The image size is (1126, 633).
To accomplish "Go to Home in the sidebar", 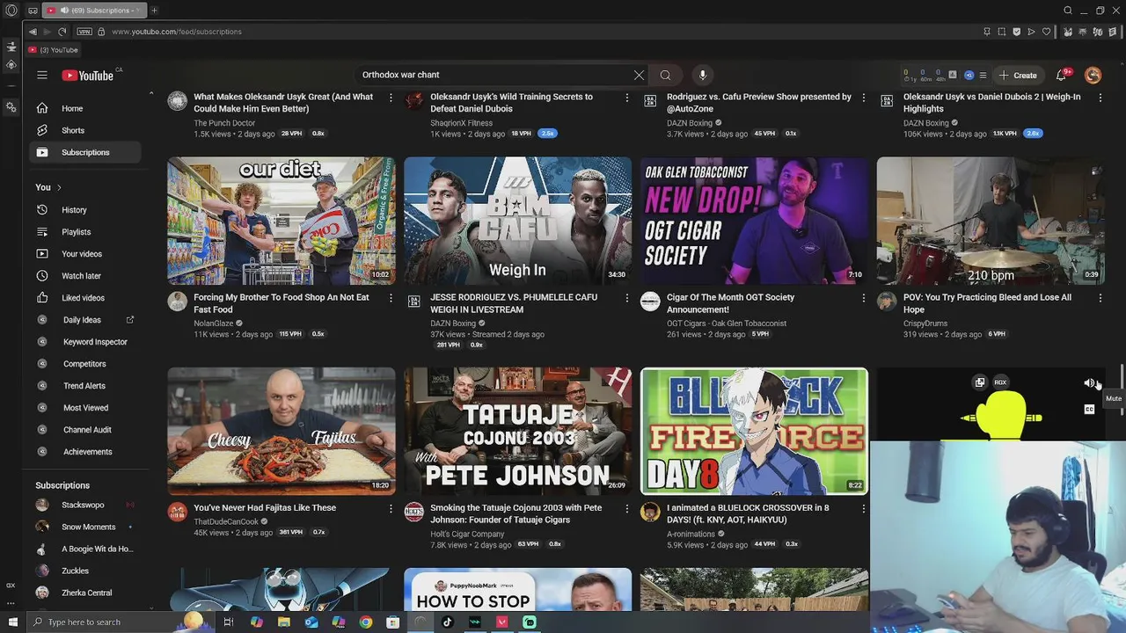I will click(85, 108).
